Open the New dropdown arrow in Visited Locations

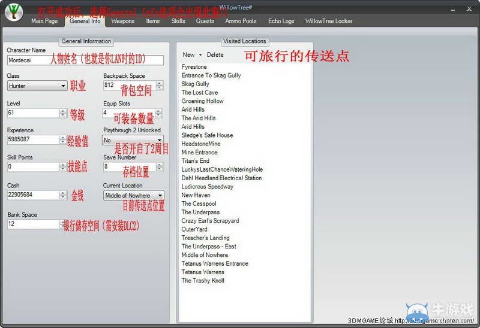click(200, 55)
